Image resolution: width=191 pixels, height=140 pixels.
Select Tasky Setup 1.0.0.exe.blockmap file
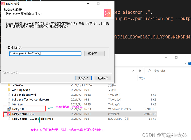[x=32, y=119]
